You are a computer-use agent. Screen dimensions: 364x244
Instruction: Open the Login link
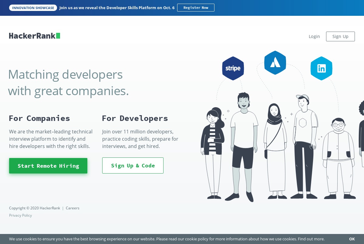(314, 36)
